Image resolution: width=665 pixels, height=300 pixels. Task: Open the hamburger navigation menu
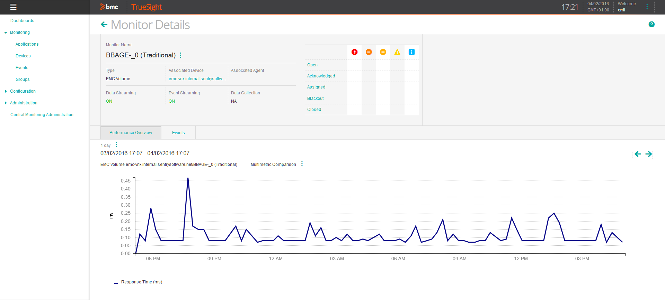click(x=14, y=7)
